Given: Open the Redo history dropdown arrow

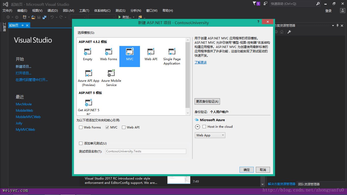Looking at the screenshot, I should (65, 17).
